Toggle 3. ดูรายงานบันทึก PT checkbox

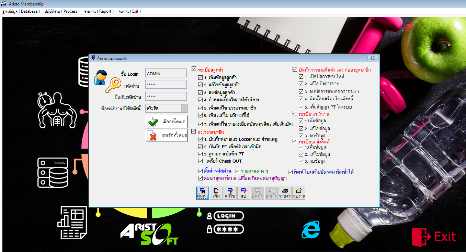tap(201, 154)
